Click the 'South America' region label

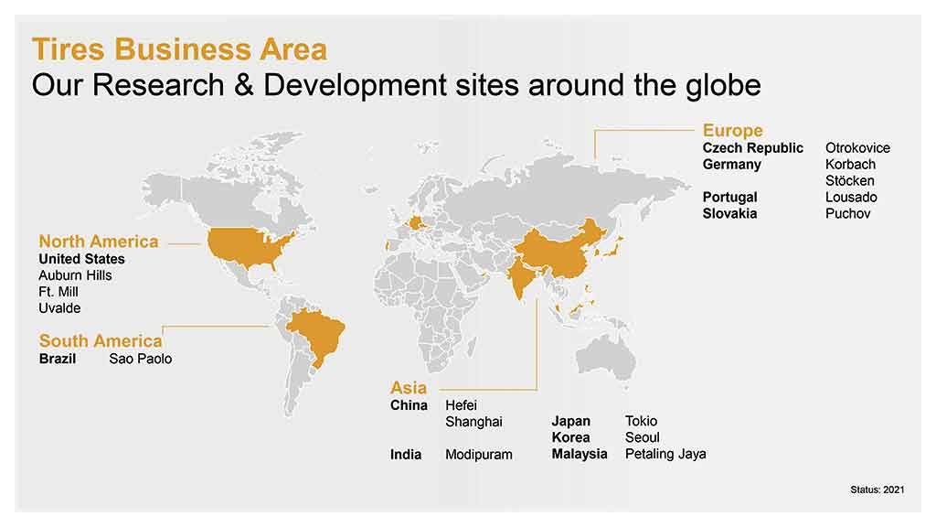pyautogui.click(x=101, y=340)
